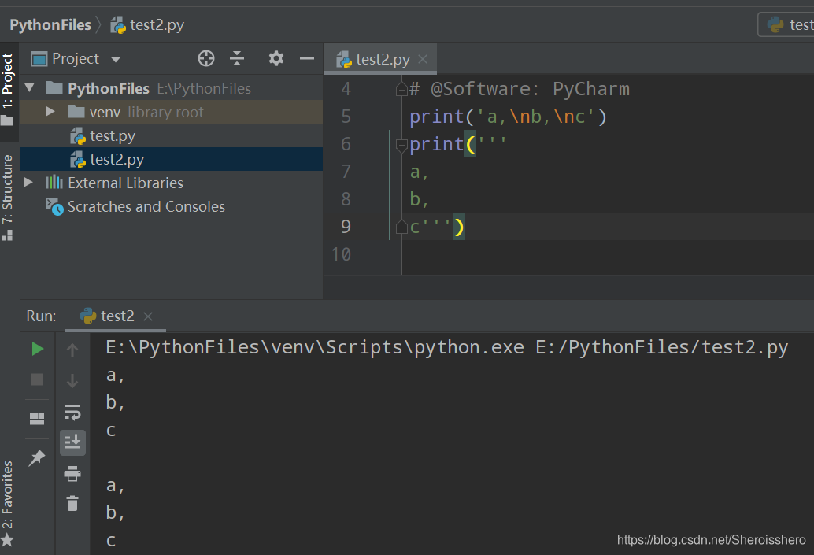Collapse all nodes in Project view

[x=236, y=58]
